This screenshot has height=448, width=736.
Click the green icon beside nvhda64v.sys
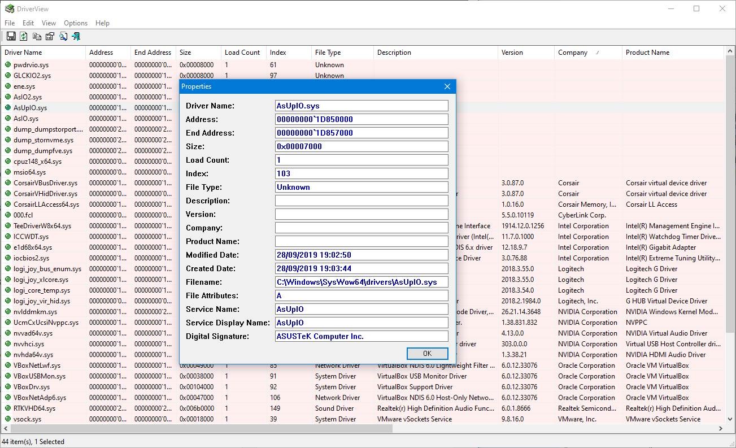[x=8, y=355]
